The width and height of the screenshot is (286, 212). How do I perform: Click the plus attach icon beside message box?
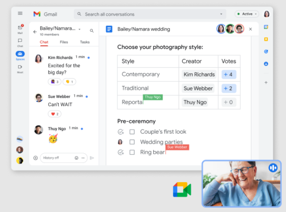[36, 158]
